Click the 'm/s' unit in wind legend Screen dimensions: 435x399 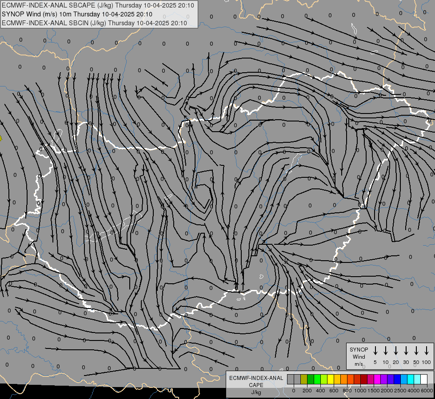(359, 364)
